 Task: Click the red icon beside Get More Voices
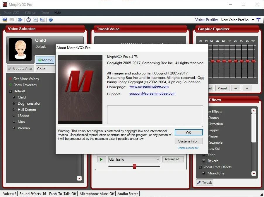click(11, 79)
